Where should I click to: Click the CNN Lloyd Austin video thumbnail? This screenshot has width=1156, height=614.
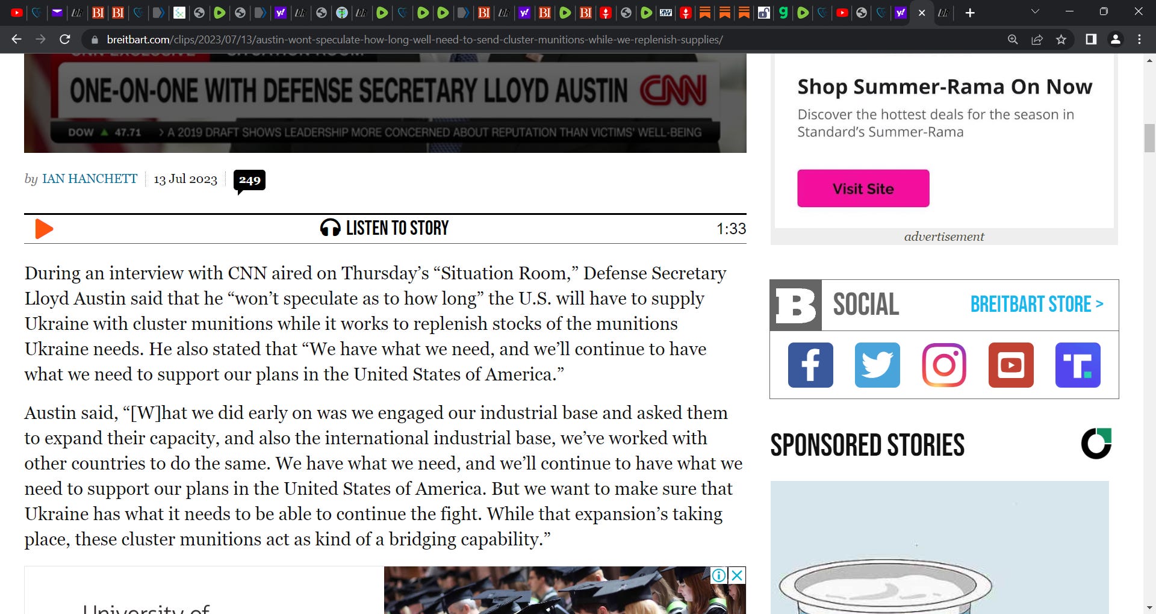tap(385, 103)
